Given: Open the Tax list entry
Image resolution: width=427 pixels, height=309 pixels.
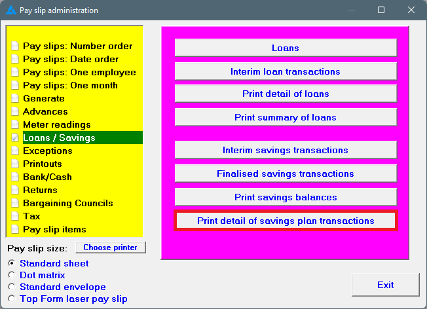Looking at the screenshot, I should tap(31, 216).
